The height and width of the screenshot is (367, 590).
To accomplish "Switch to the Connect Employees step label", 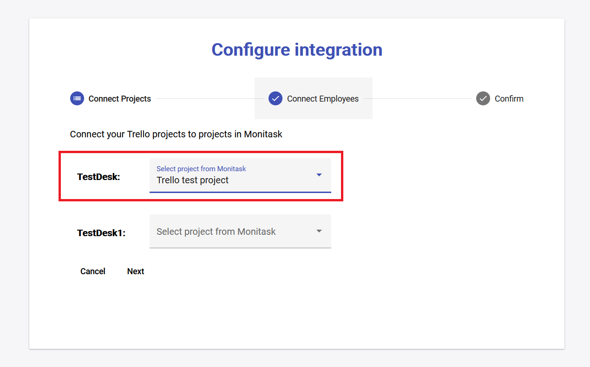I will coord(322,99).
